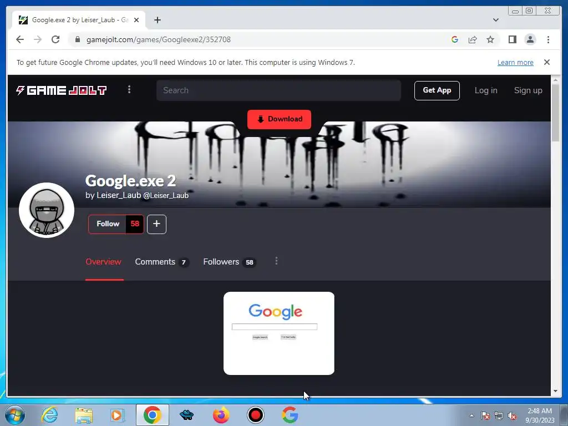Focus the Game Jolt Search field
The image size is (568, 426).
point(278,90)
